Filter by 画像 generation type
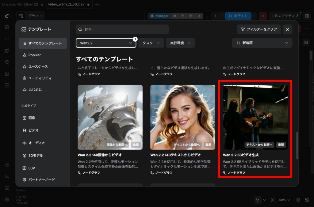The width and height of the screenshot is (314, 207). click(x=32, y=118)
